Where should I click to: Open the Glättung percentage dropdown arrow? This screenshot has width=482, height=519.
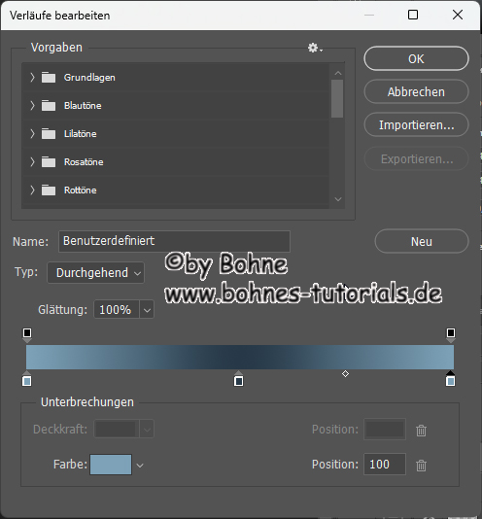pos(147,310)
